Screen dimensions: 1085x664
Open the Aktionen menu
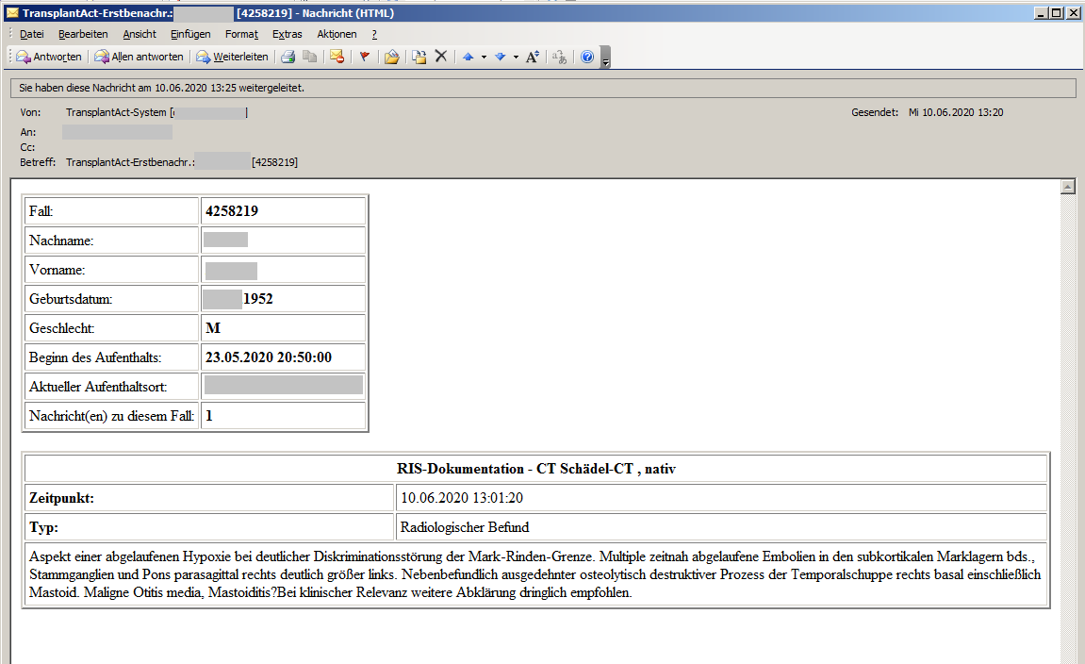pyautogui.click(x=337, y=34)
